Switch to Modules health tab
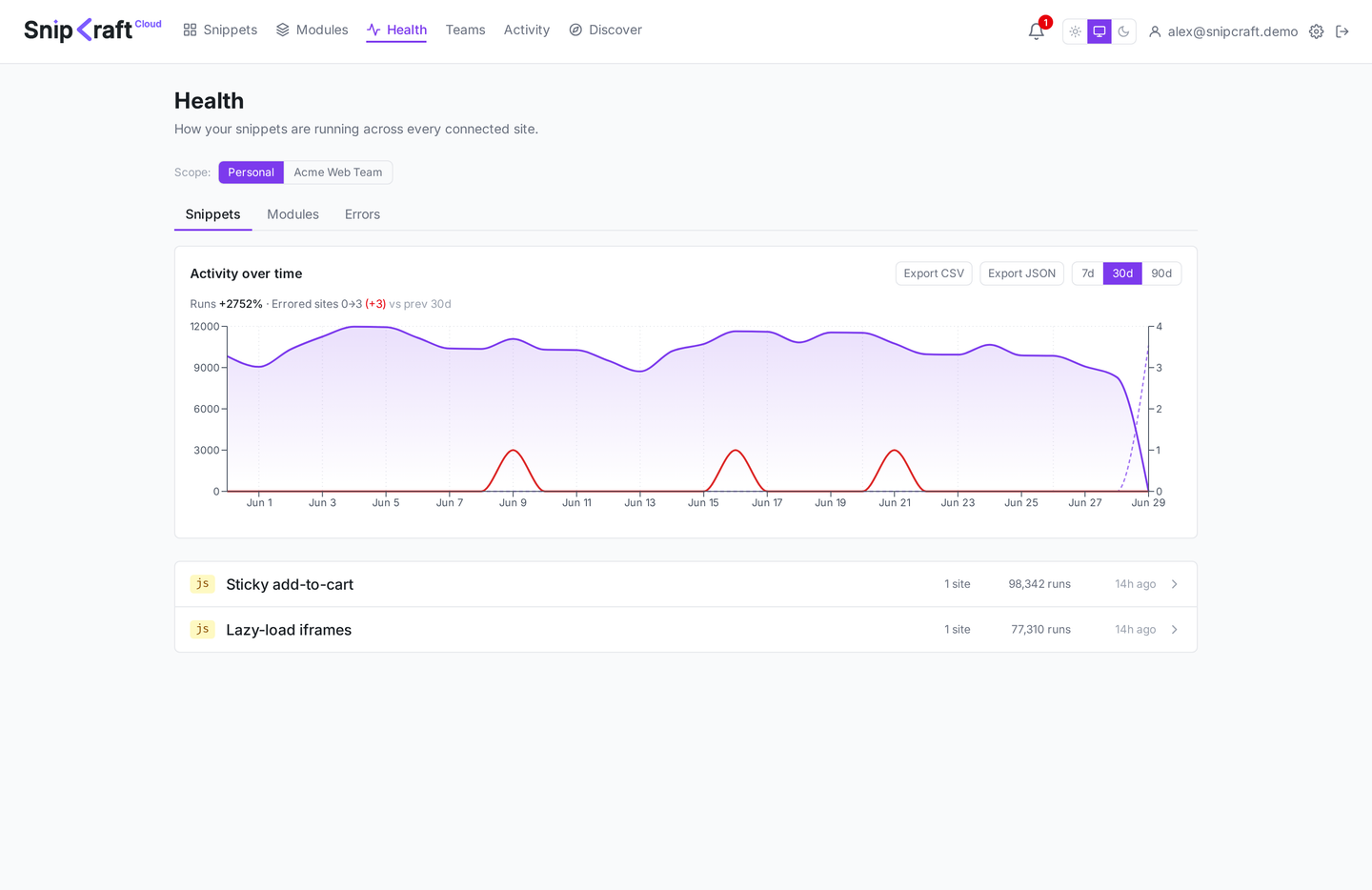The image size is (1372, 890). [293, 214]
